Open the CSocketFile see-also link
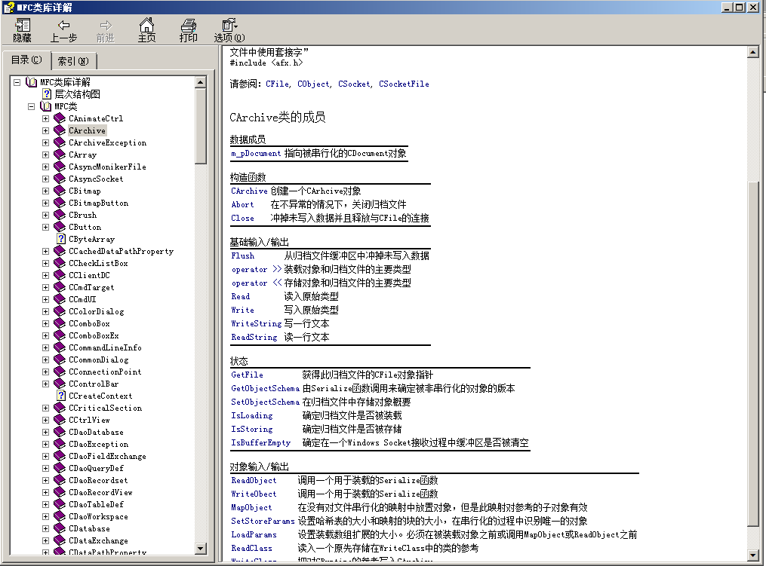 [404, 84]
